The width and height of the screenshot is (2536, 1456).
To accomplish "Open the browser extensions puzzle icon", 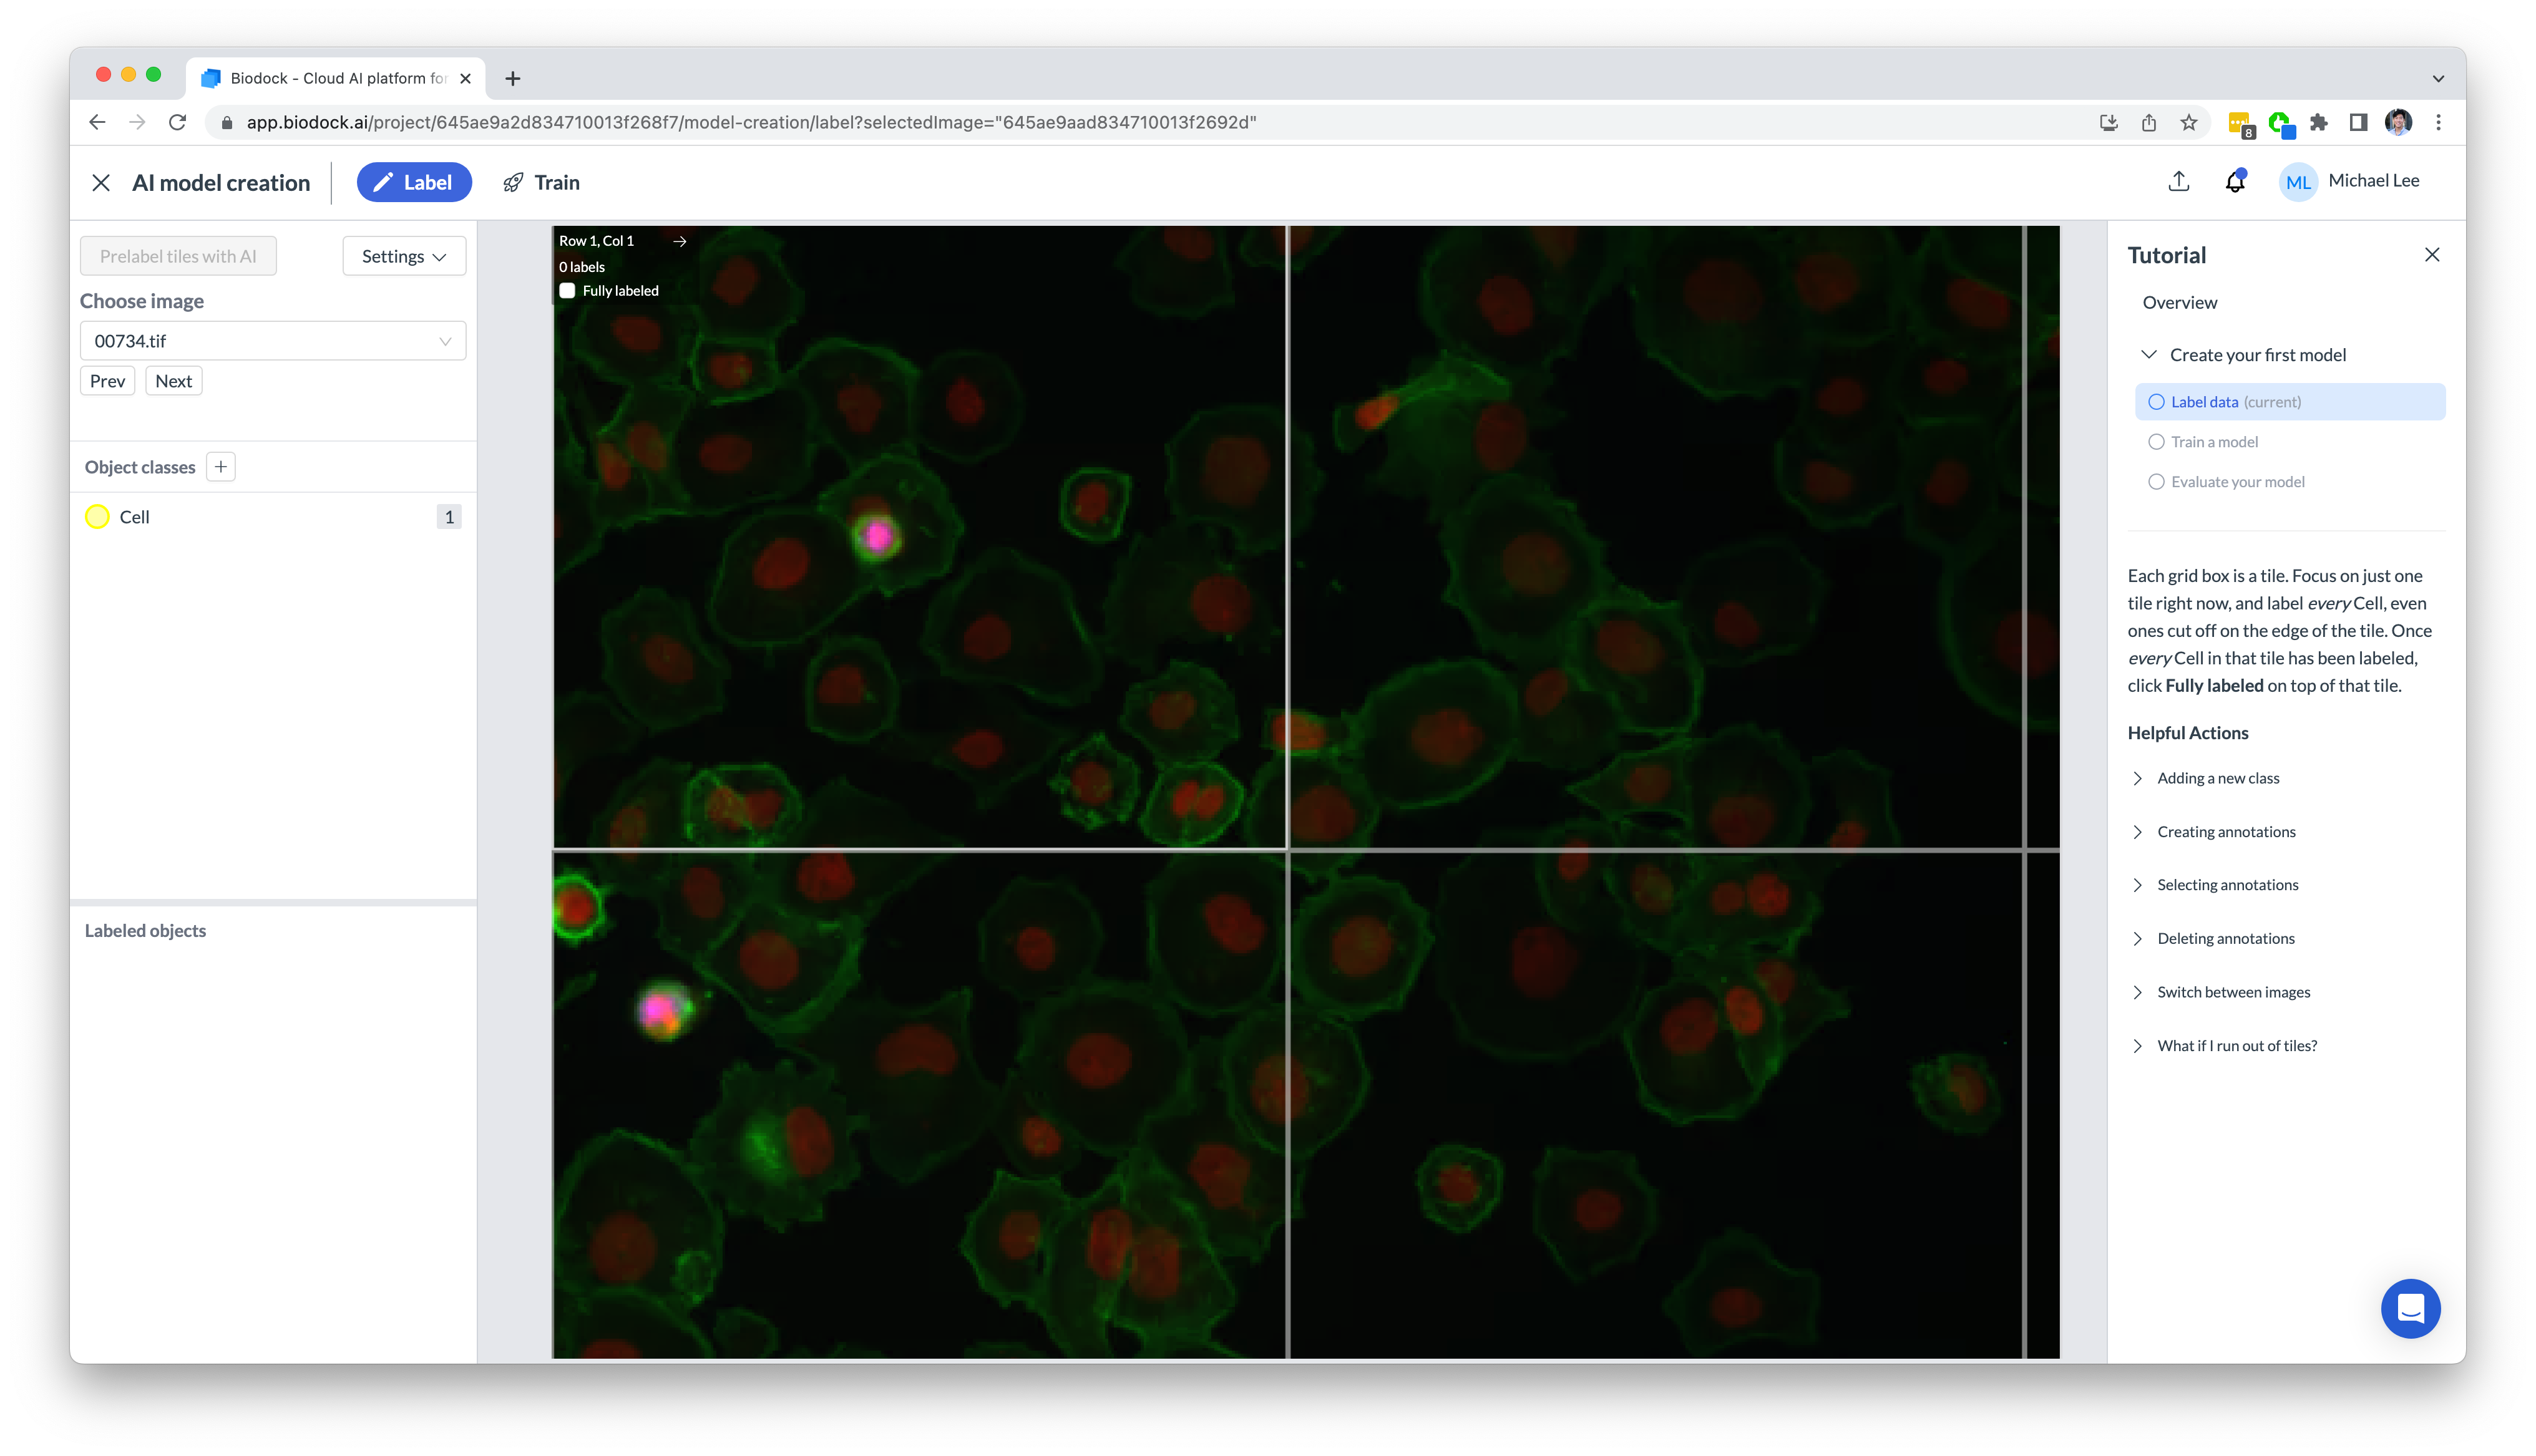I will pos(2318,122).
